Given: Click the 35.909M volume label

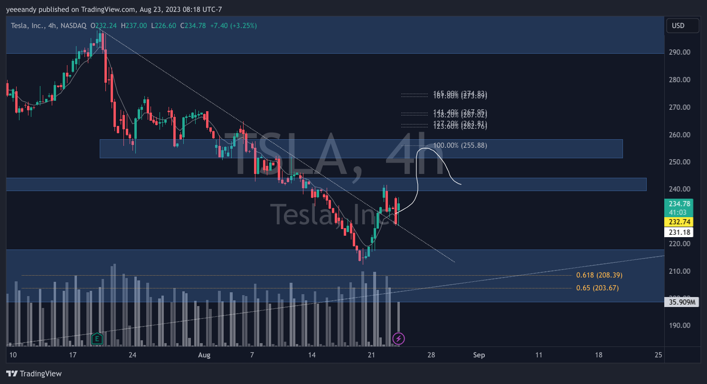Looking at the screenshot, I should [682, 302].
